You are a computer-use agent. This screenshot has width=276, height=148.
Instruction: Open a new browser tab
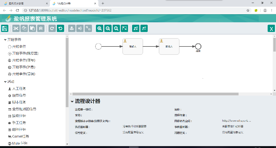coord(103,3)
